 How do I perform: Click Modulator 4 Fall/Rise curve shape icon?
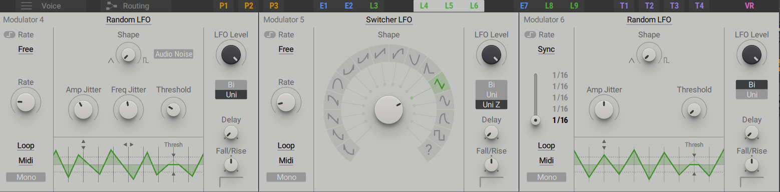tap(231, 181)
